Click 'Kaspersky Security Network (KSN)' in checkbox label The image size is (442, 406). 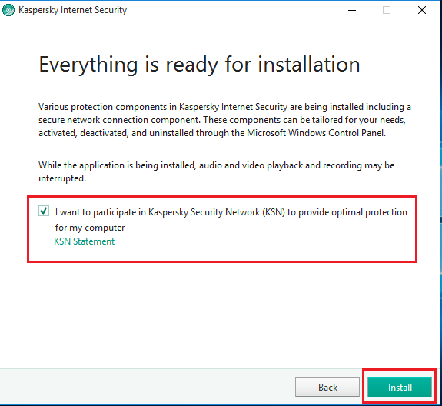coord(217,212)
